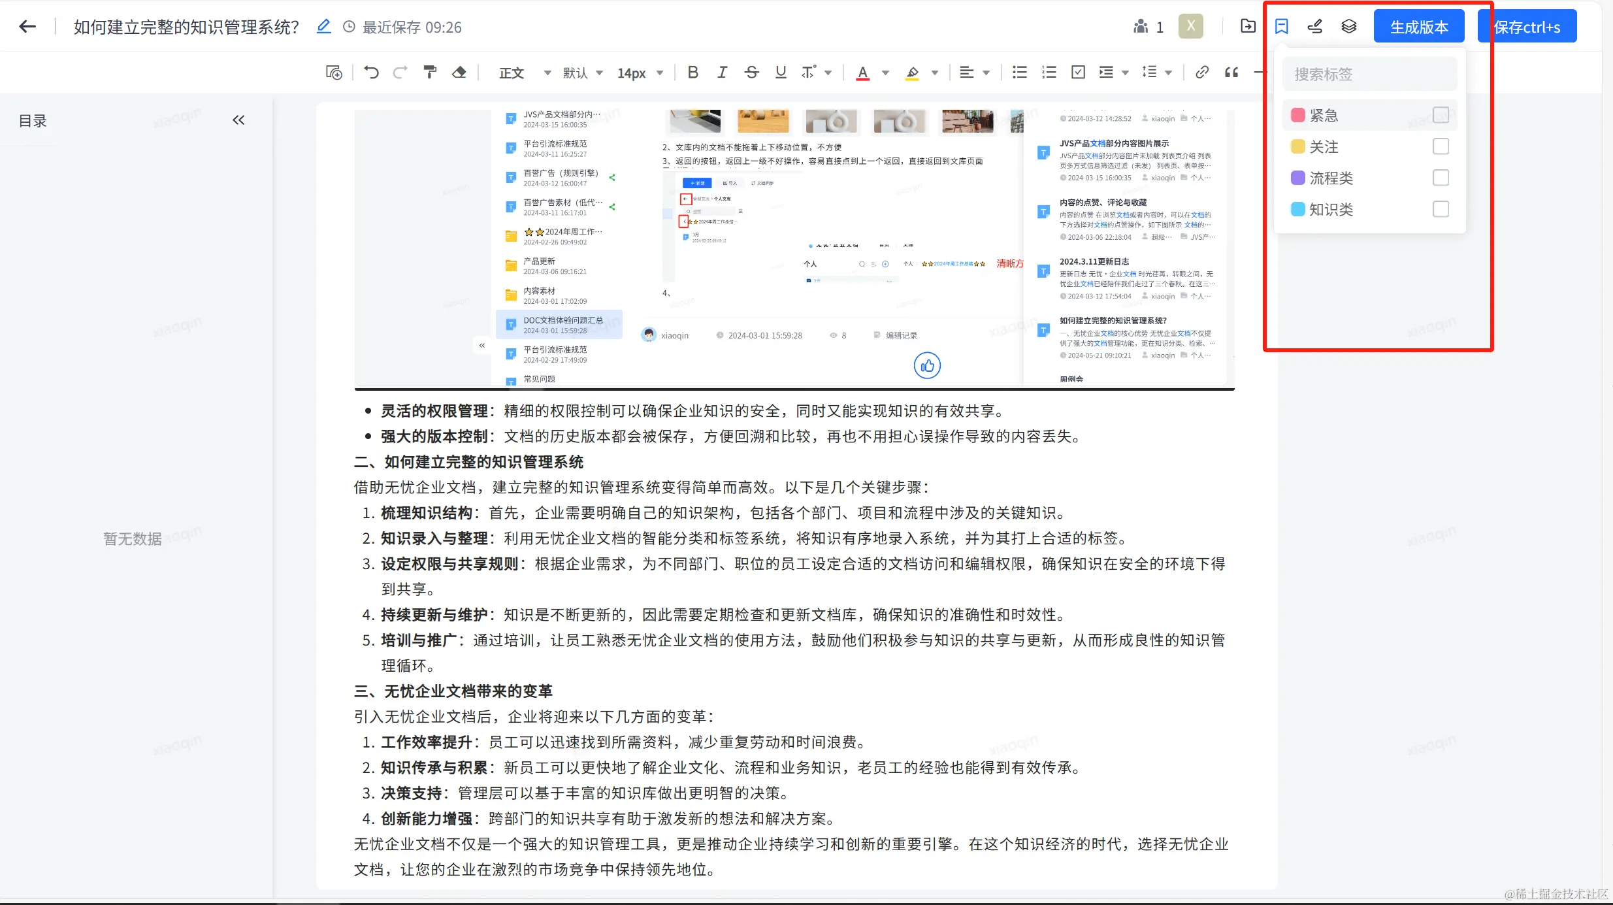The image size is (1613, 905).
Task: Check the 知识类 tag checkbox
Action: 1440,209
